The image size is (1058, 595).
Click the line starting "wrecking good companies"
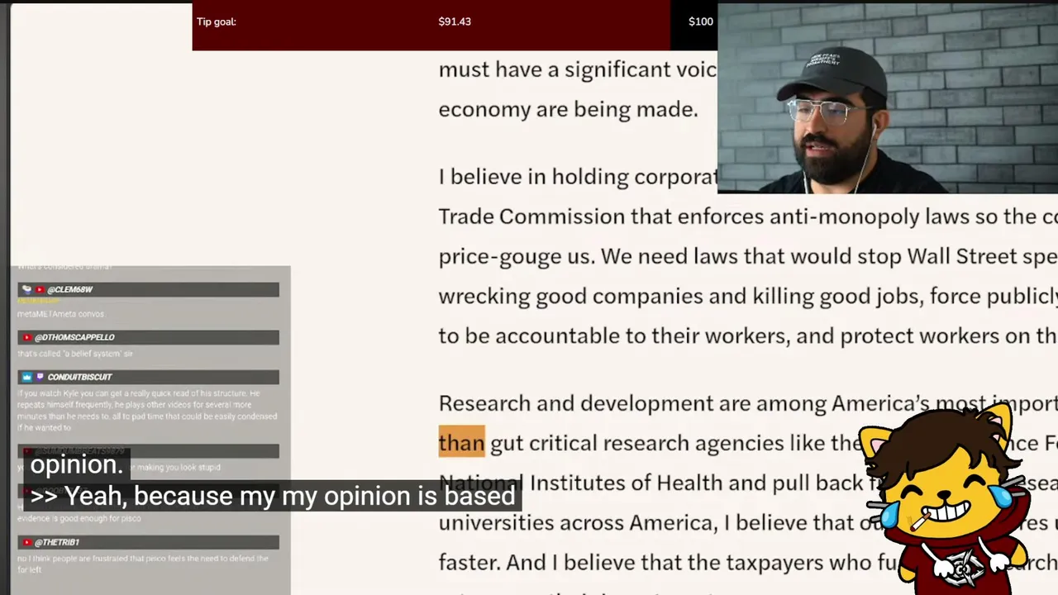point(748,296)
